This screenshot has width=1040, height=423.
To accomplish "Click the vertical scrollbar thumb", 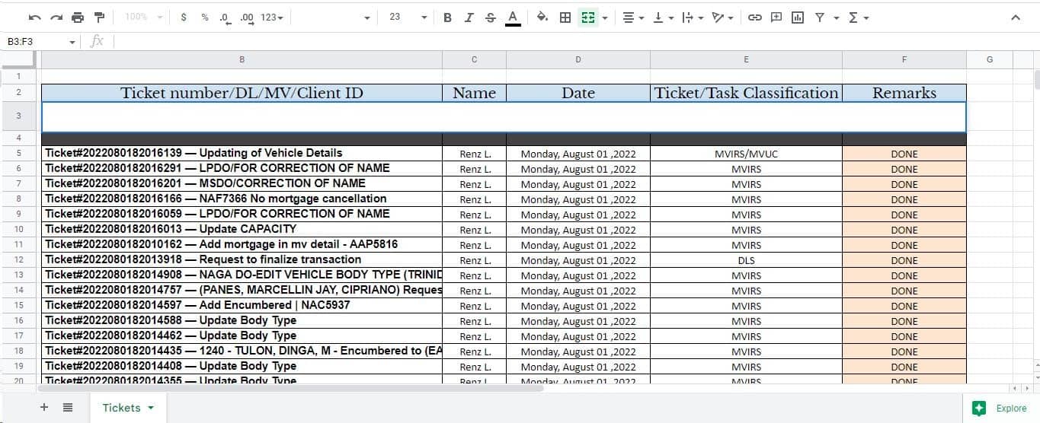I will pos(1036,79).
